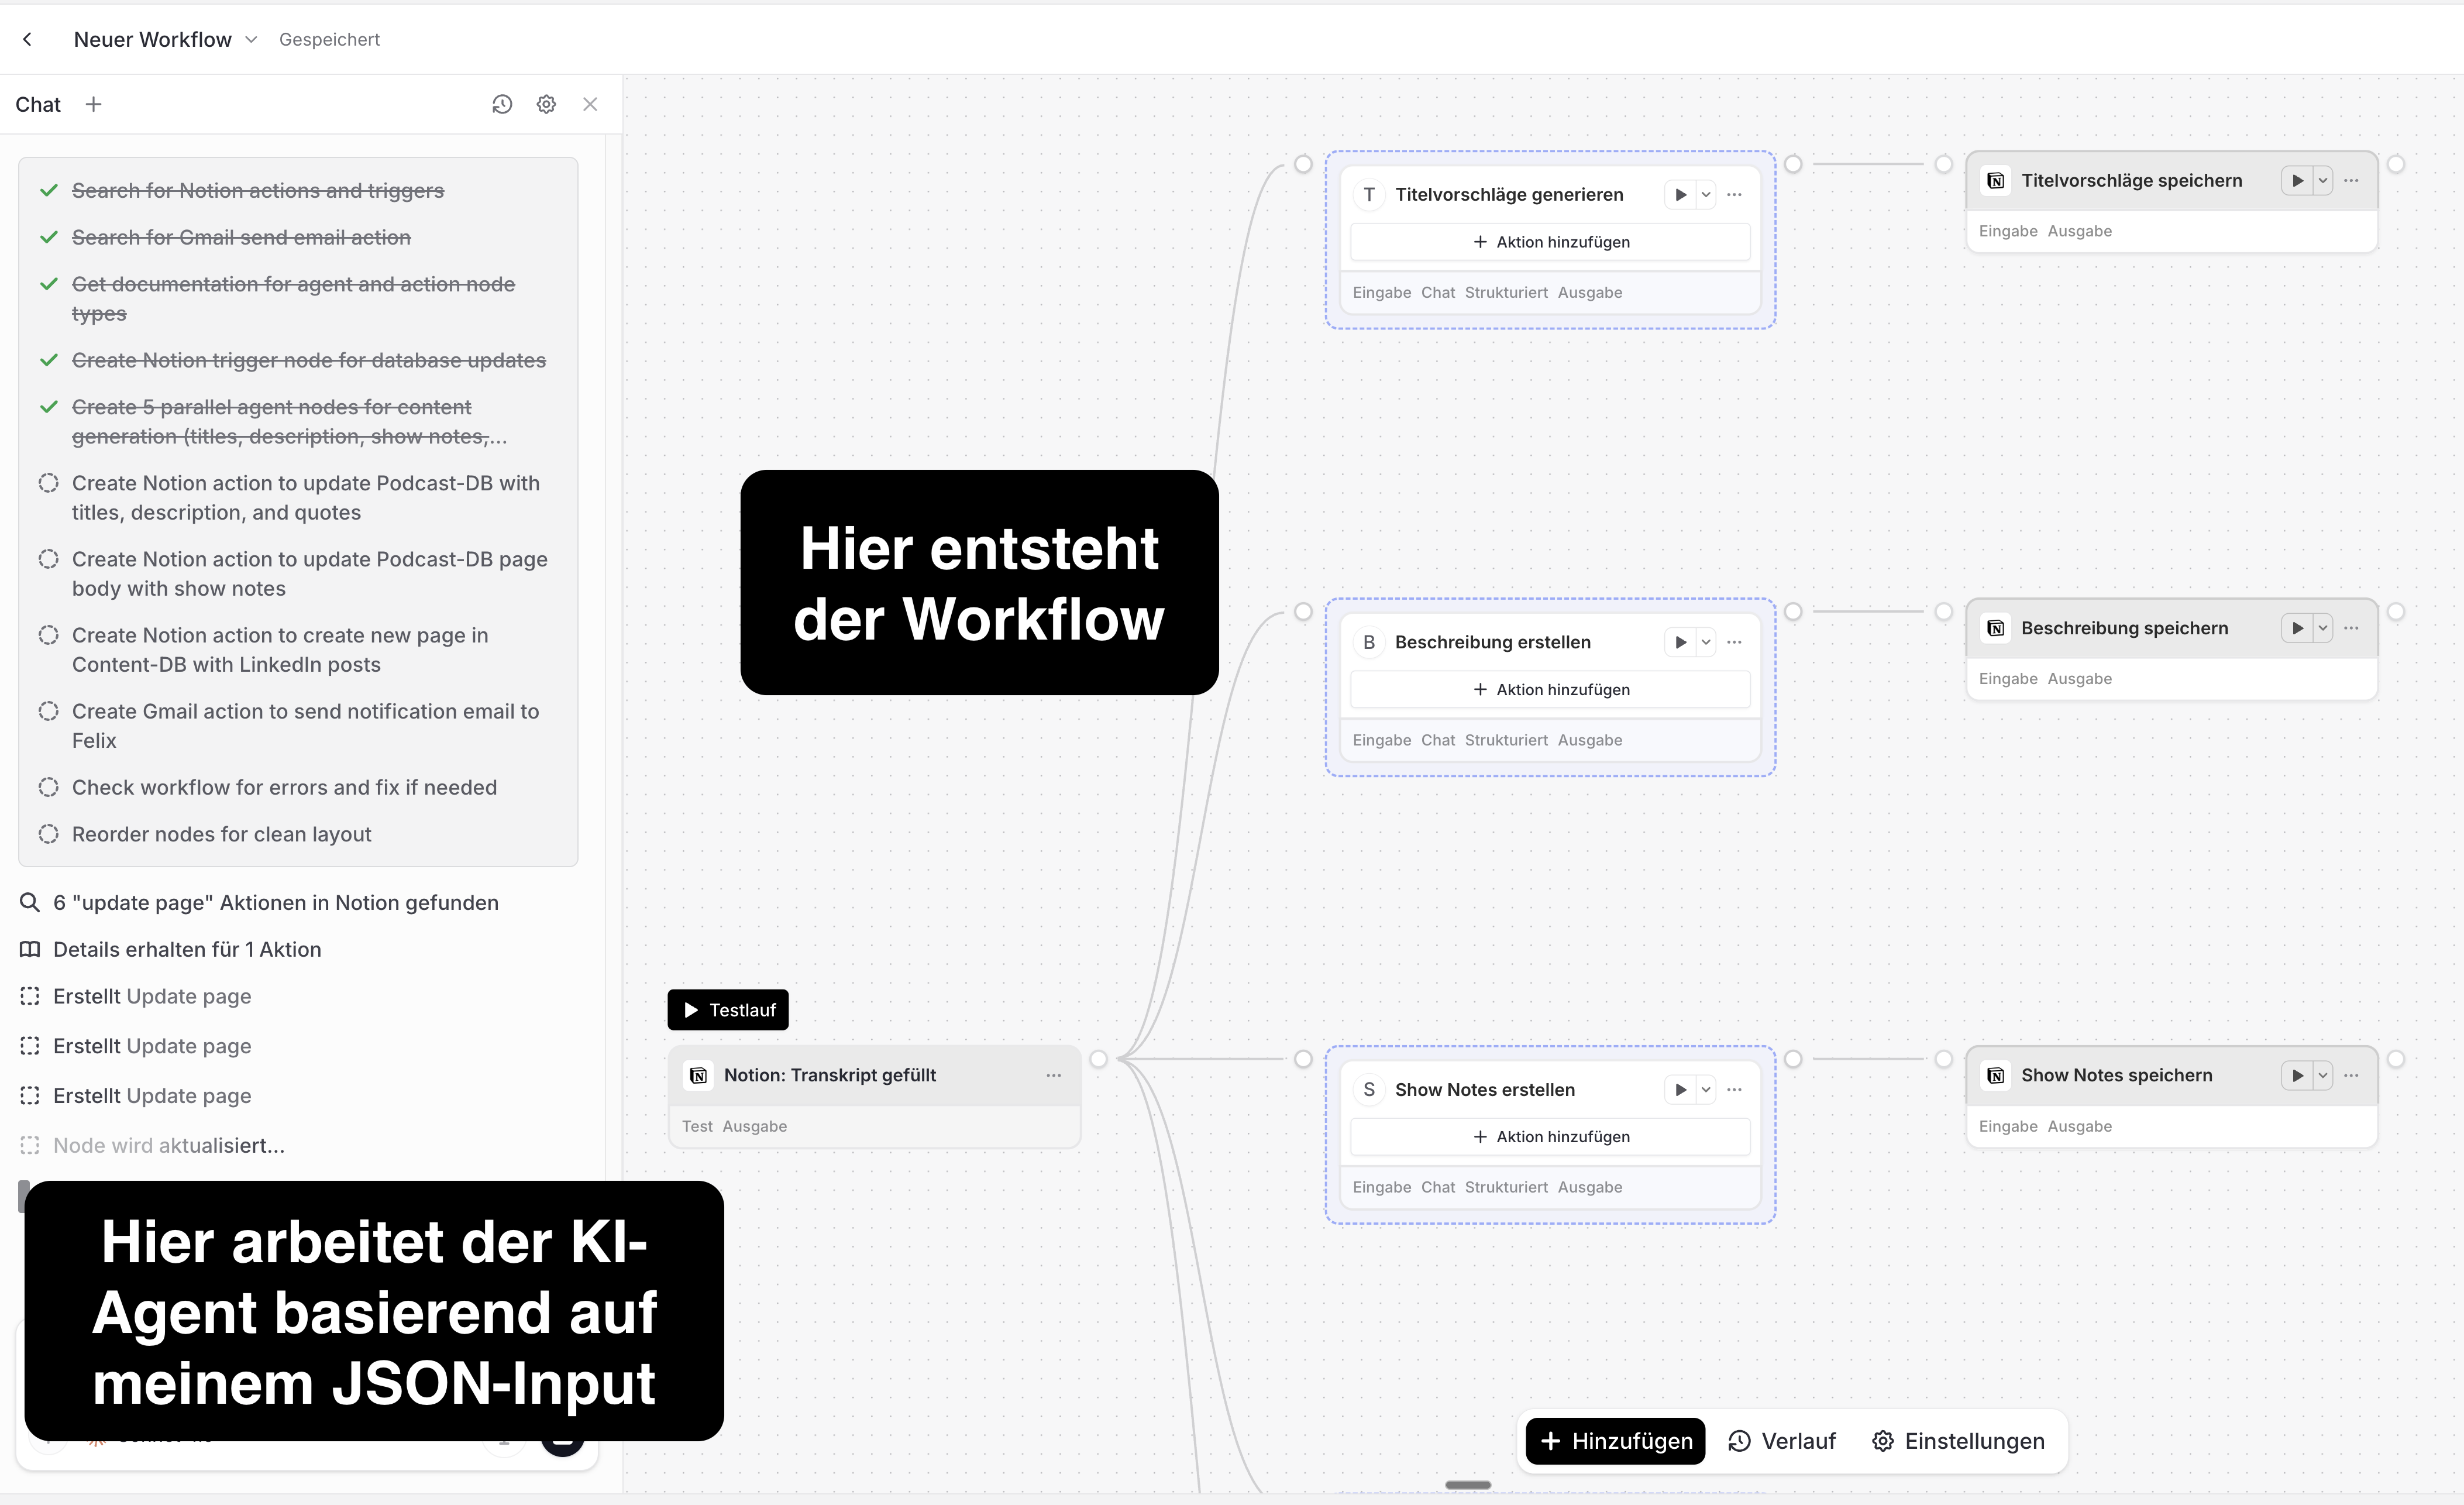
Task: Open more options on Beschreibung erstellen node
Action: 1734,642
